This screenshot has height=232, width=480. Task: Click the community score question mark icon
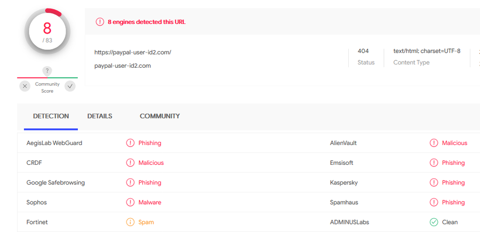click(47, 71)
